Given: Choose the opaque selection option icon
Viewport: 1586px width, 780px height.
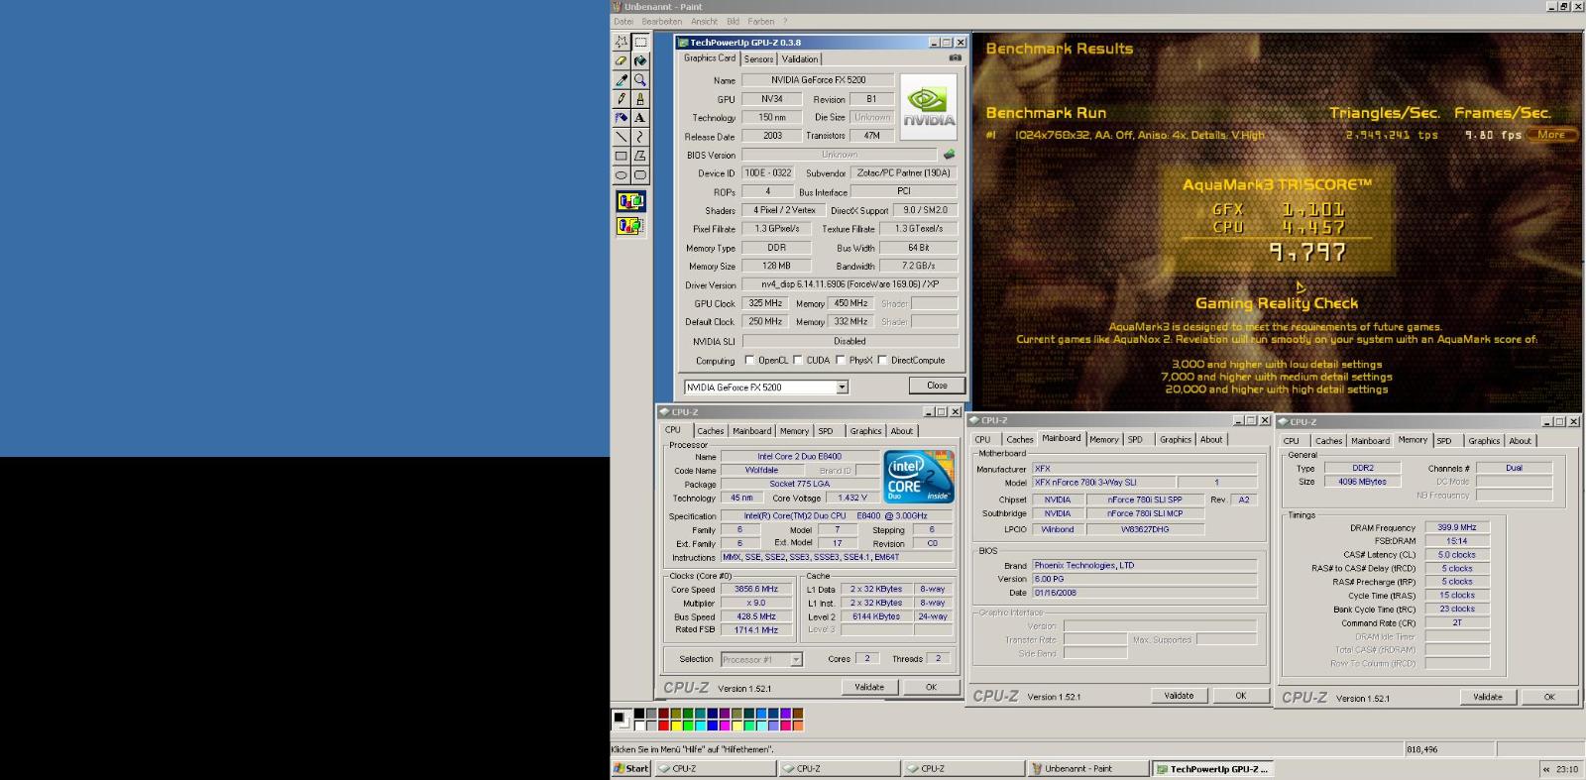Looking at the screenshot, I should (630, 201).
